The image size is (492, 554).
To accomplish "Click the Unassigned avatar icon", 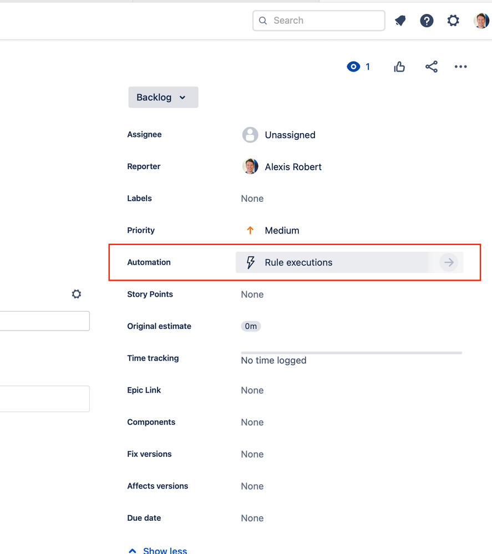I will (250, 135).
